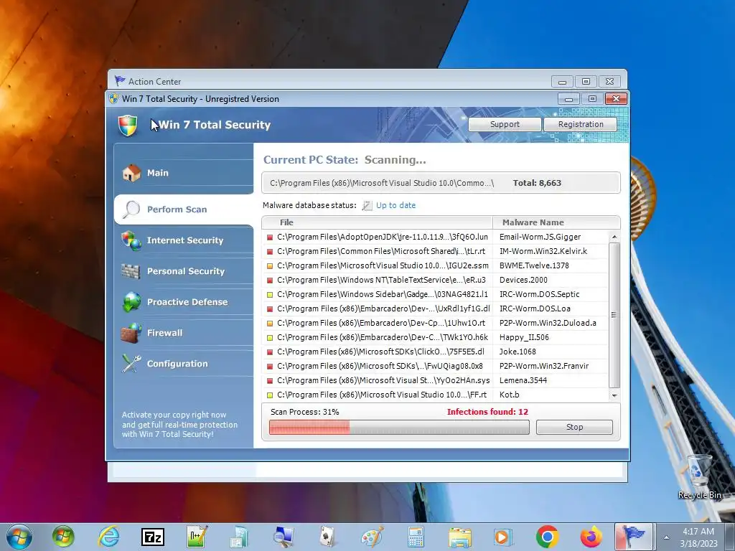Click the red severity marker for 3fQ6O.lun
Image resolution: width=735 pixels, height=551 pixels.
pos(270,237)
